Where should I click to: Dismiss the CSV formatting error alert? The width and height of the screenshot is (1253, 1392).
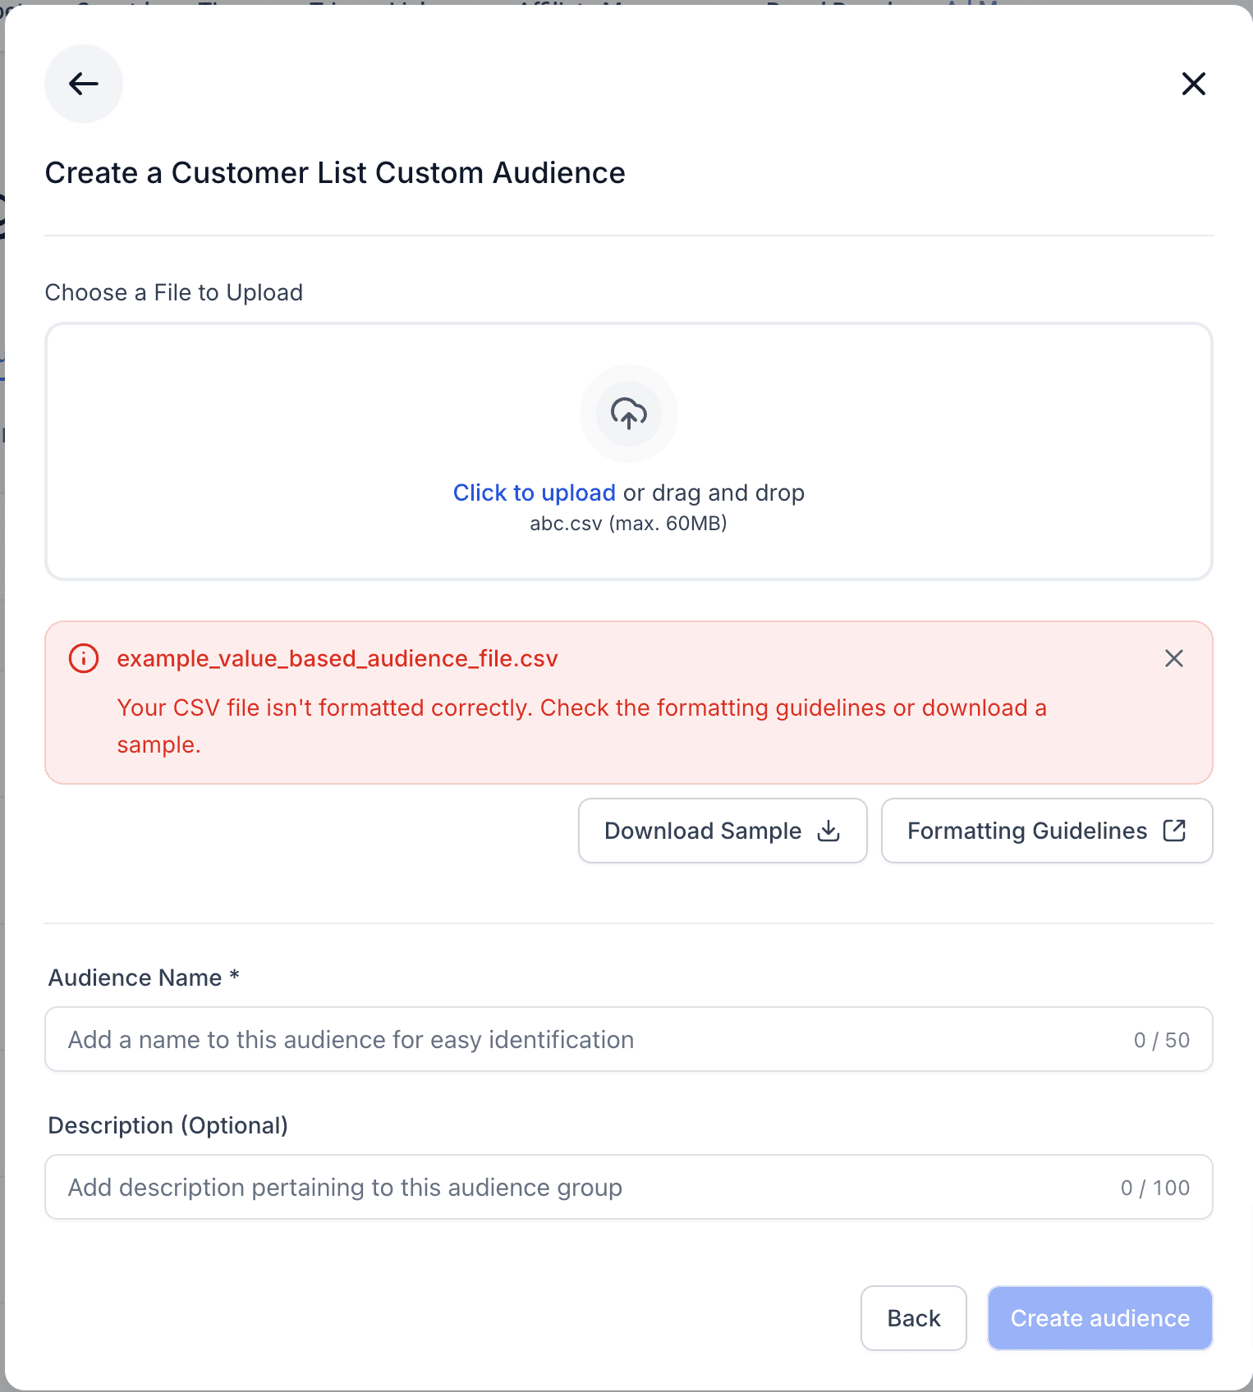click(1174, 658)
